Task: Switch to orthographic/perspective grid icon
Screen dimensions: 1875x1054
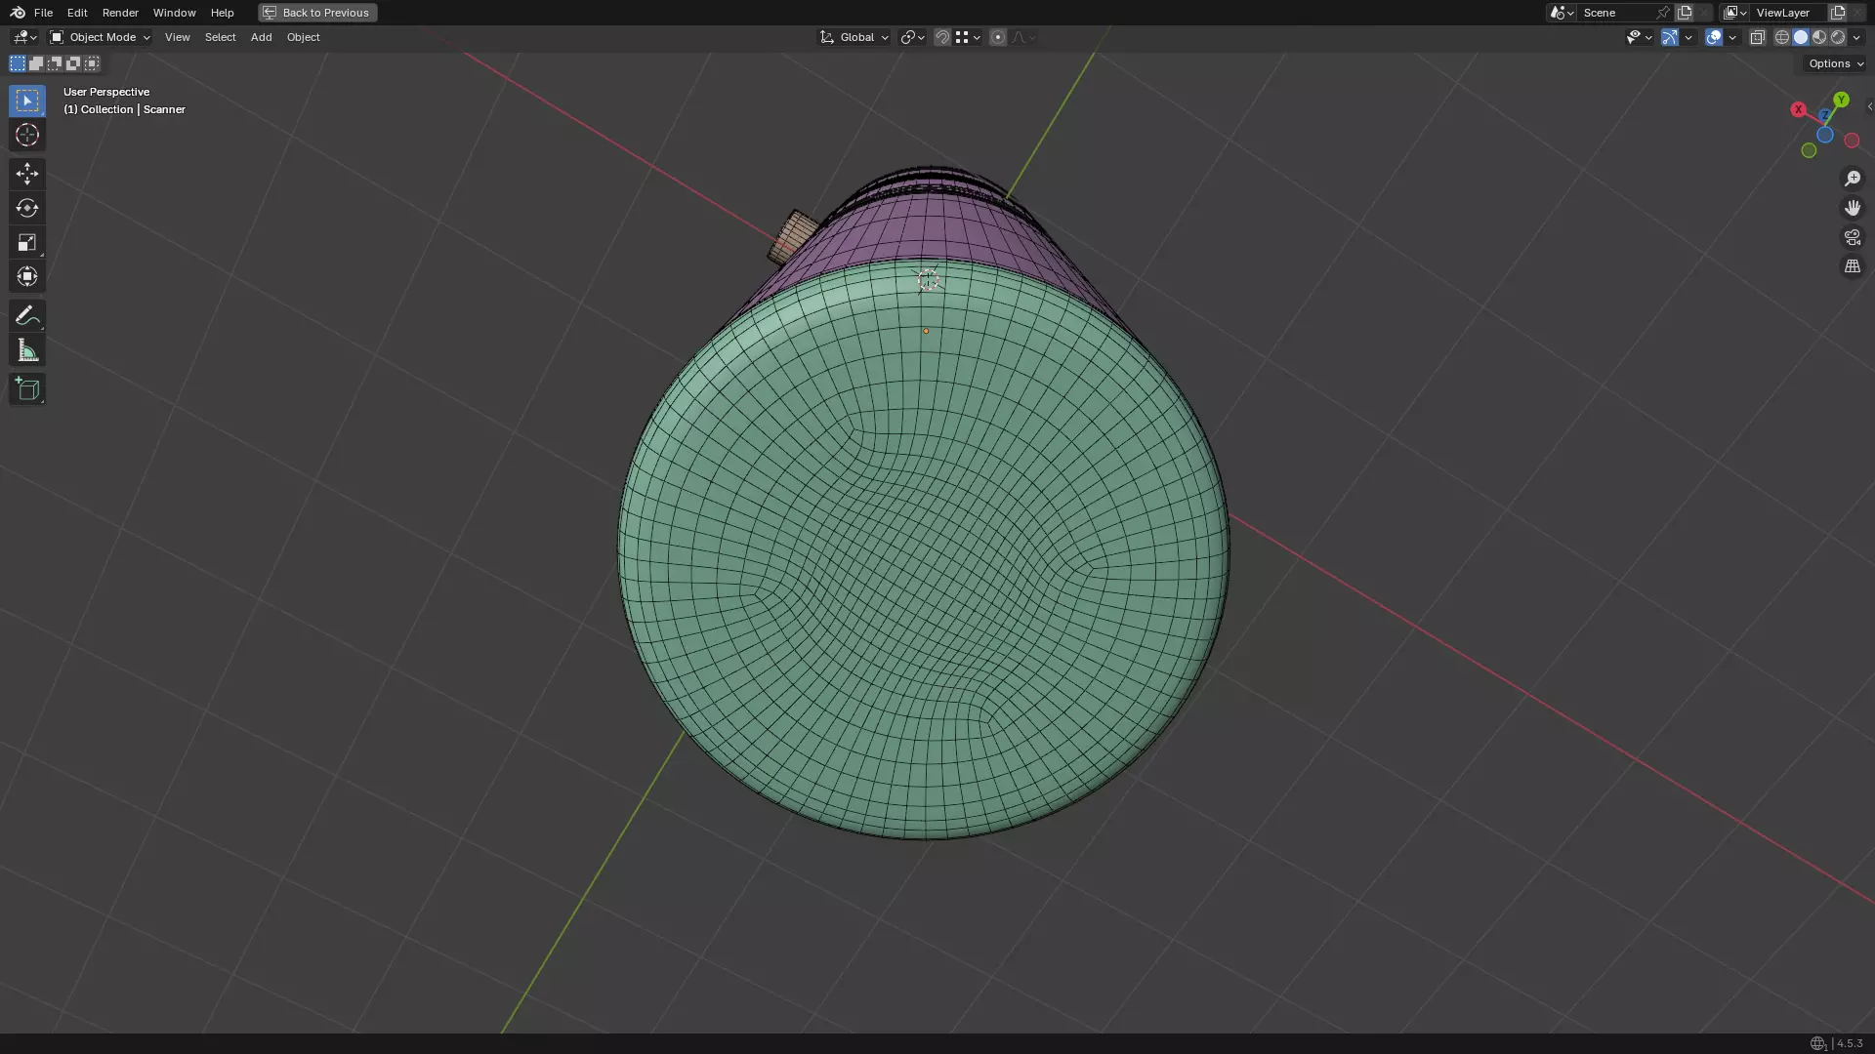Action: click(x=1852, y=266)
